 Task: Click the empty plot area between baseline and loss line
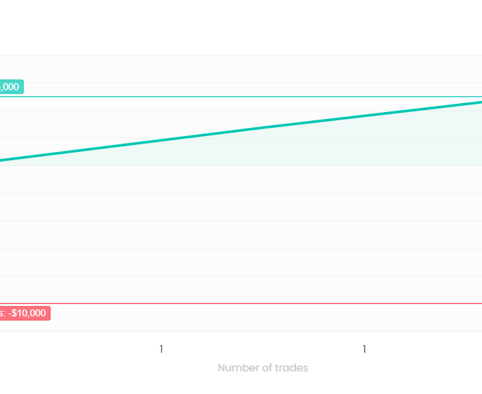(241, 234)
